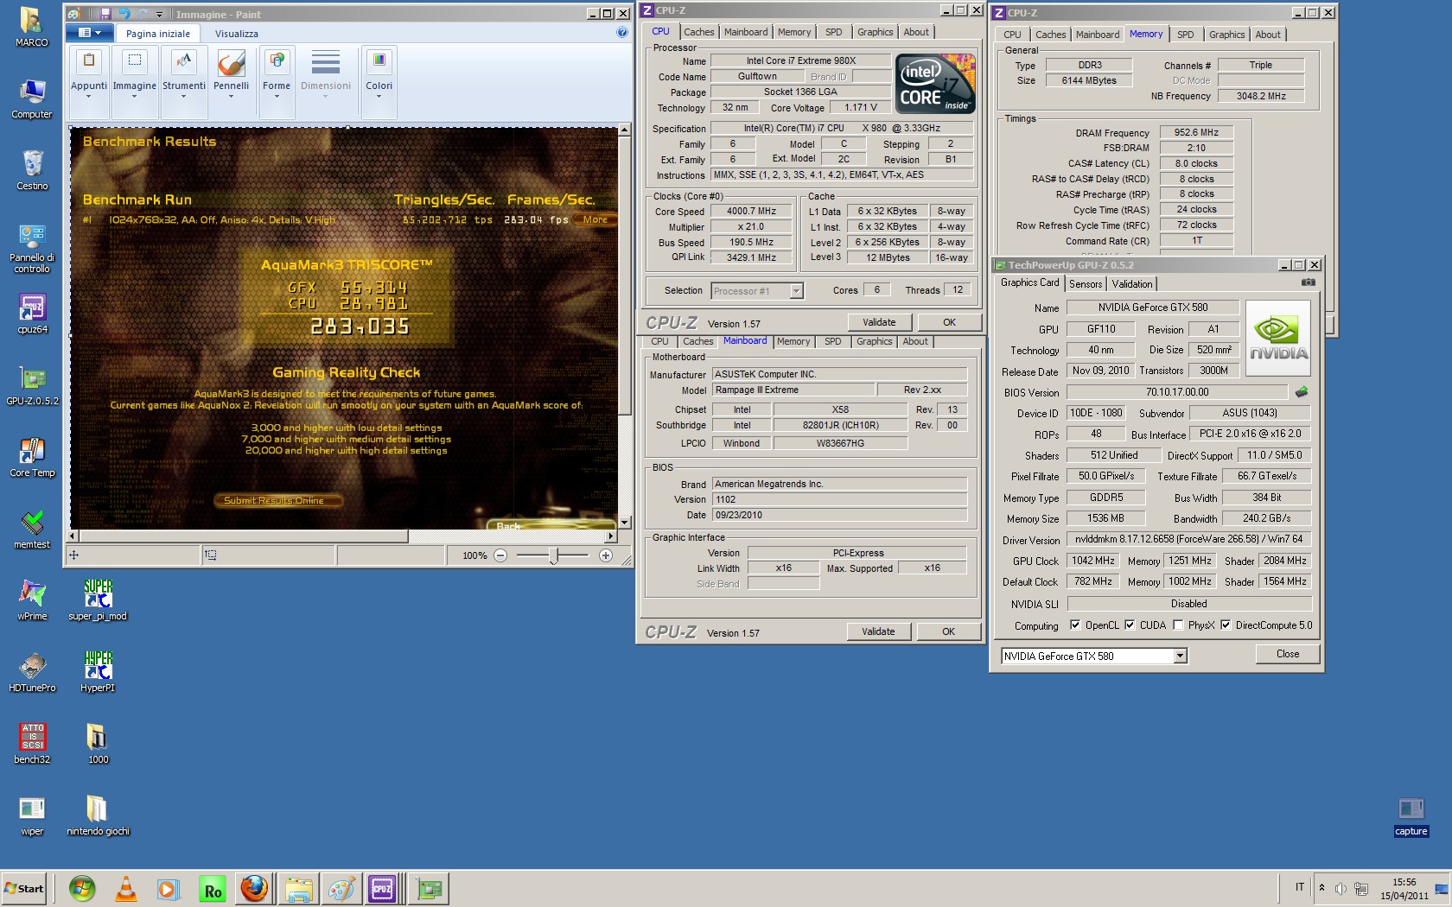Image resolution: width=1452 pixels, height=907 pixels.
Task: Adjust the Paint zoom slider handle
Action: pyautogui.click(x=556, y=555)
